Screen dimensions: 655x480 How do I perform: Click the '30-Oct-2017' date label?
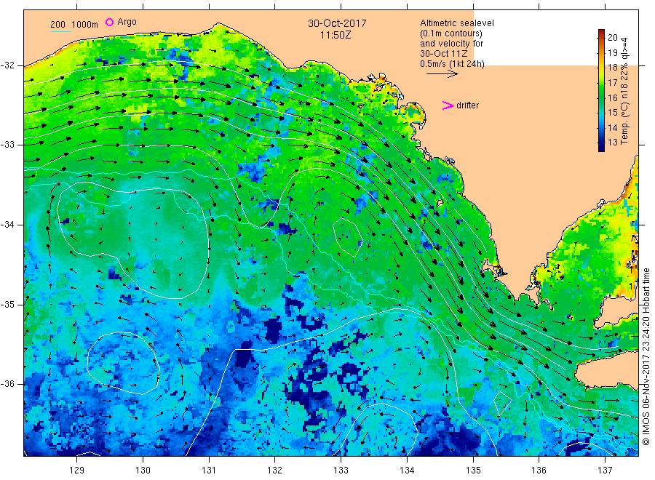pos(337,23)
